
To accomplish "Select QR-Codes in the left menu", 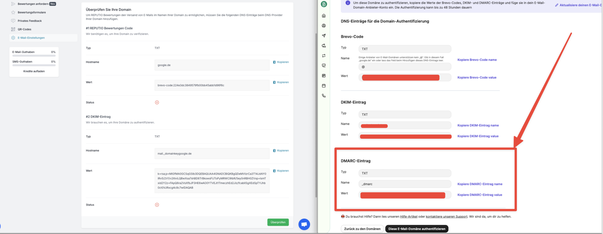I will click(24, 29).
